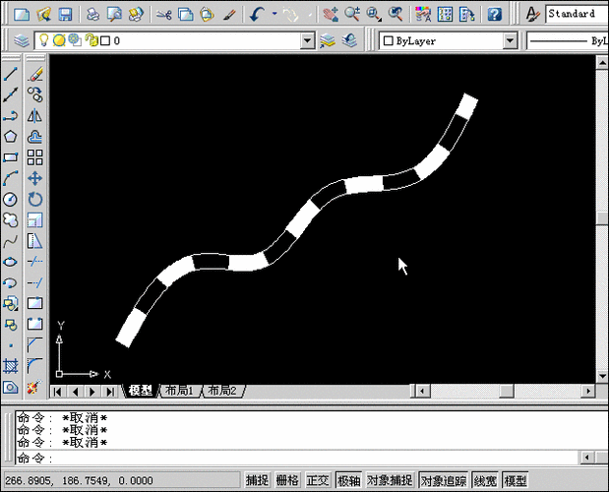The width and height of the screenshot is (609, 492).
Task: Expand the layer dropdown list
Action: 308,40
